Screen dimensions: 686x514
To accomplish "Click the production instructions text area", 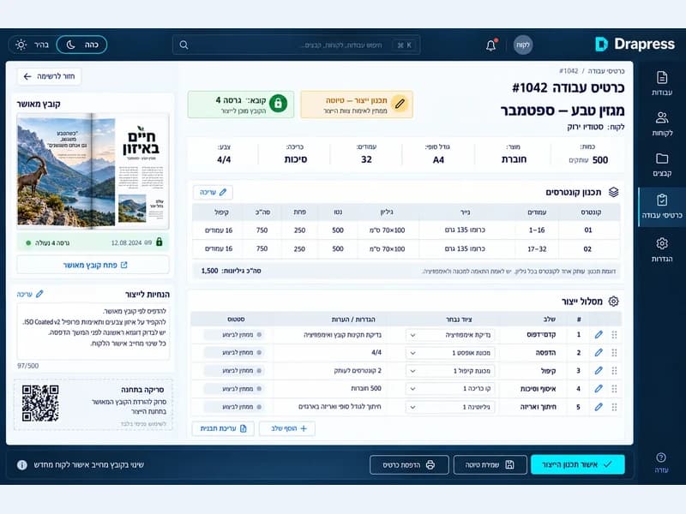I will 93,332.
